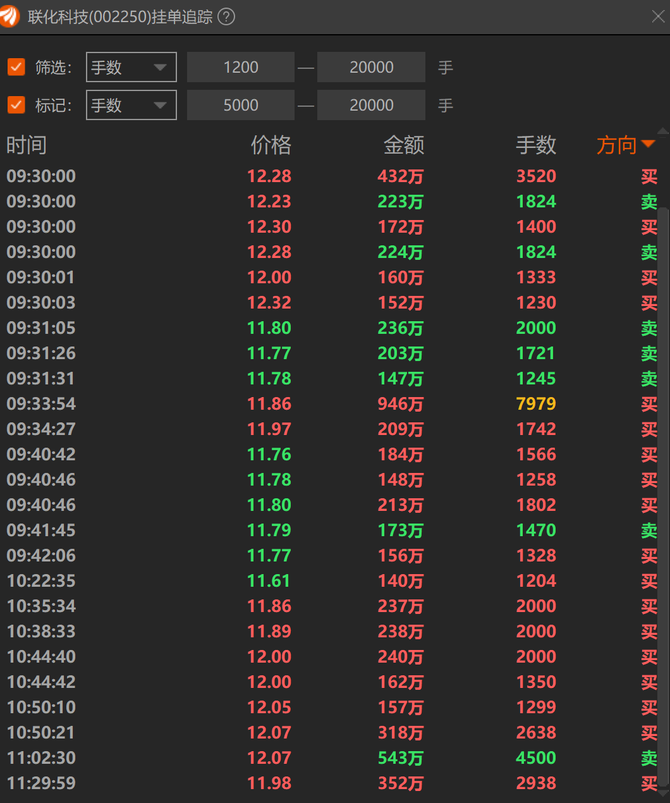Click the help question mark icon
The width and height of the screenshot is (670, 803).
226,16
